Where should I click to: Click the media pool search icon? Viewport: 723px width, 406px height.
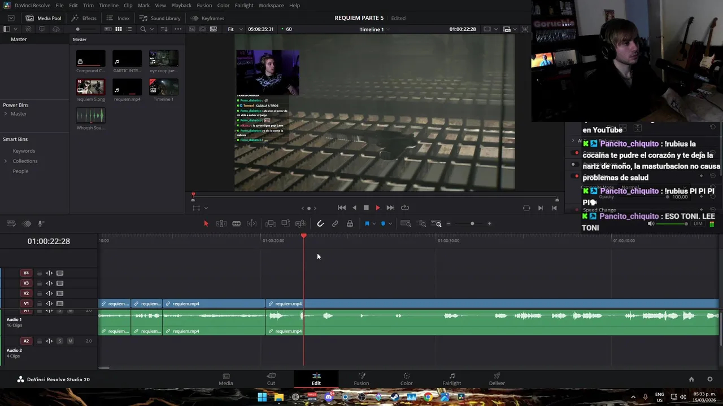(x=143, y=29)
